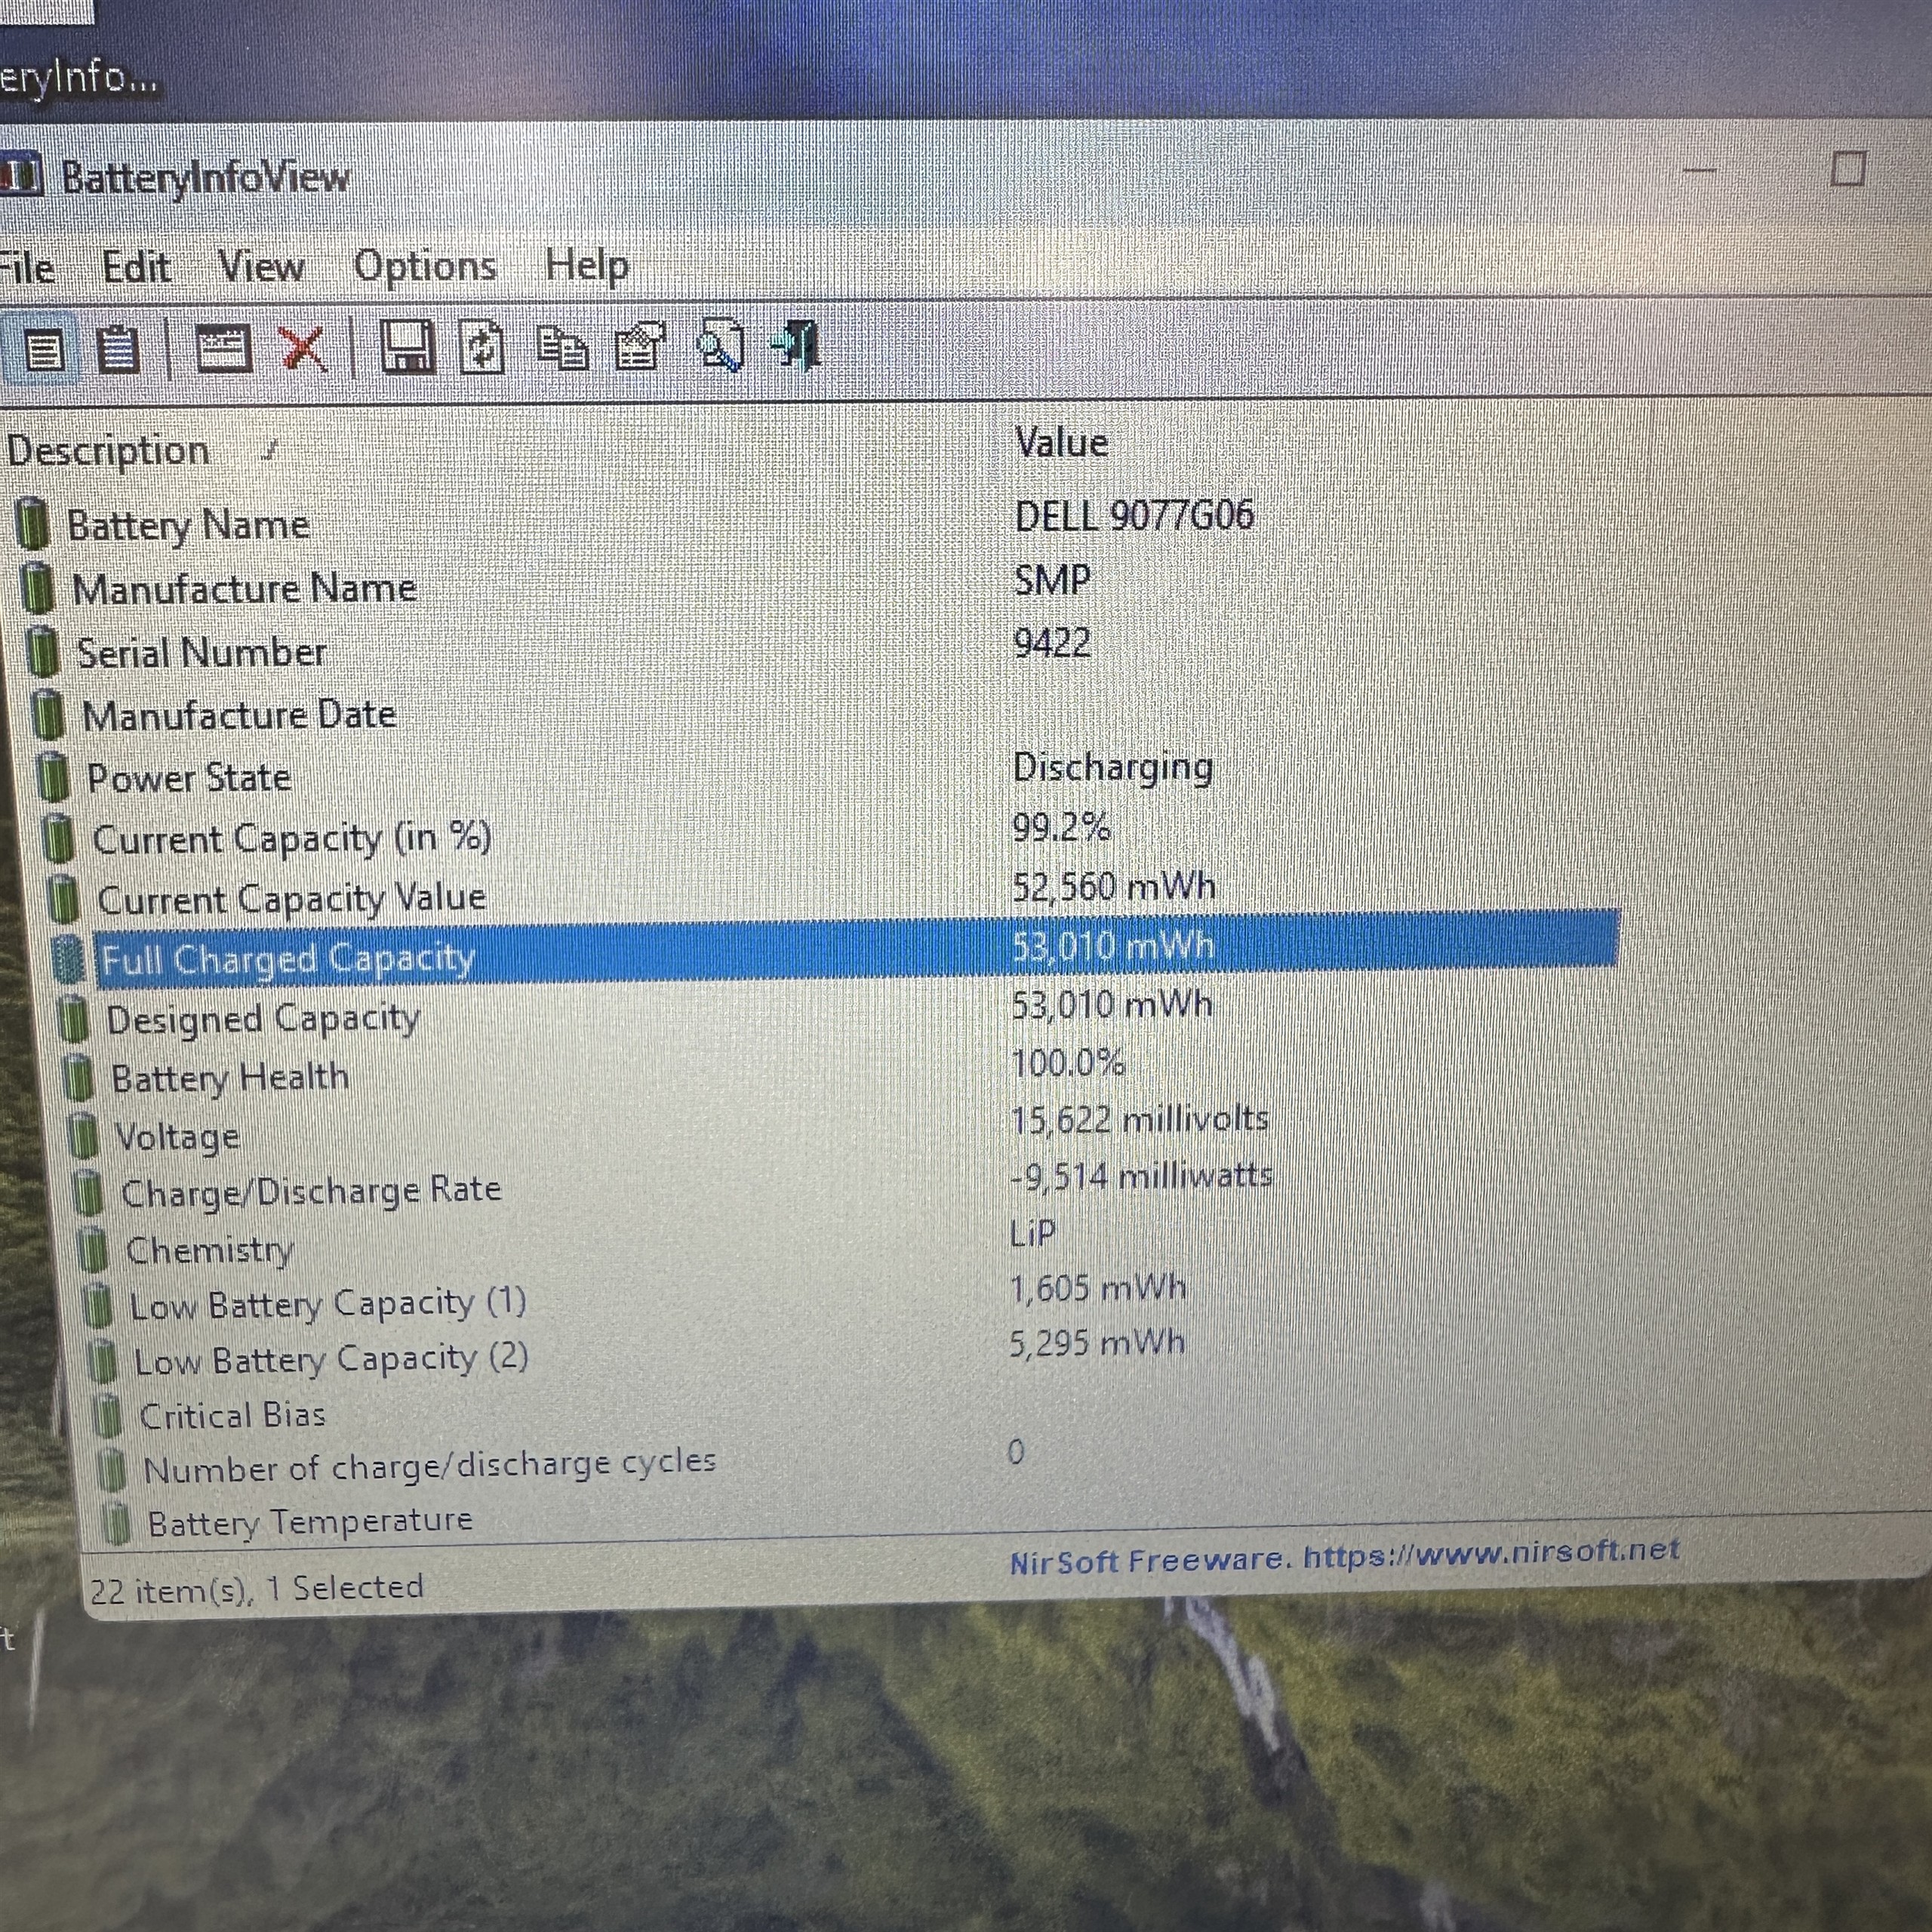
Task: Click the floppy disk Save icon
Action: pyautogui.click(x=407, y=348)
